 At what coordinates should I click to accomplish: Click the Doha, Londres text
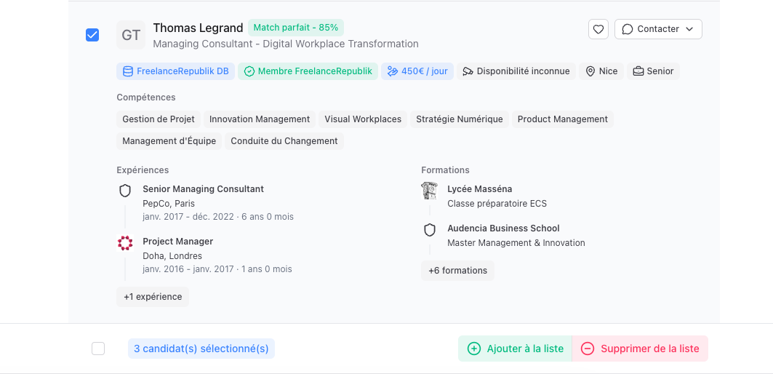pyautogui.click(x=172, y=255)
